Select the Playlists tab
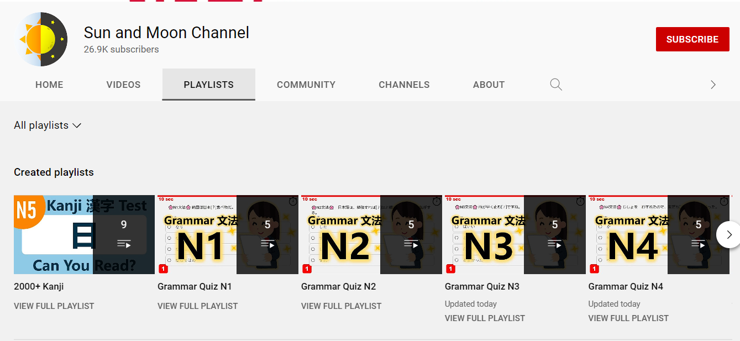The width and height of the screenshot is (740, 341). click(209, 85)
